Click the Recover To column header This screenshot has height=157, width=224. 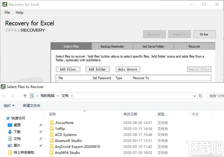tap(171, 78)
